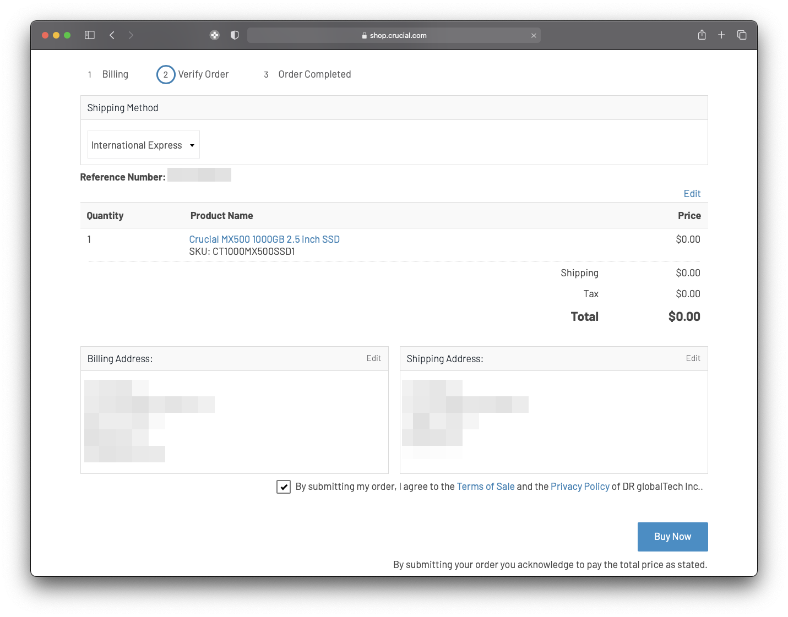Open the Crucial MX500 1000GB product link
The height and width of the screenshot is (617, 788).
point(264,239)
